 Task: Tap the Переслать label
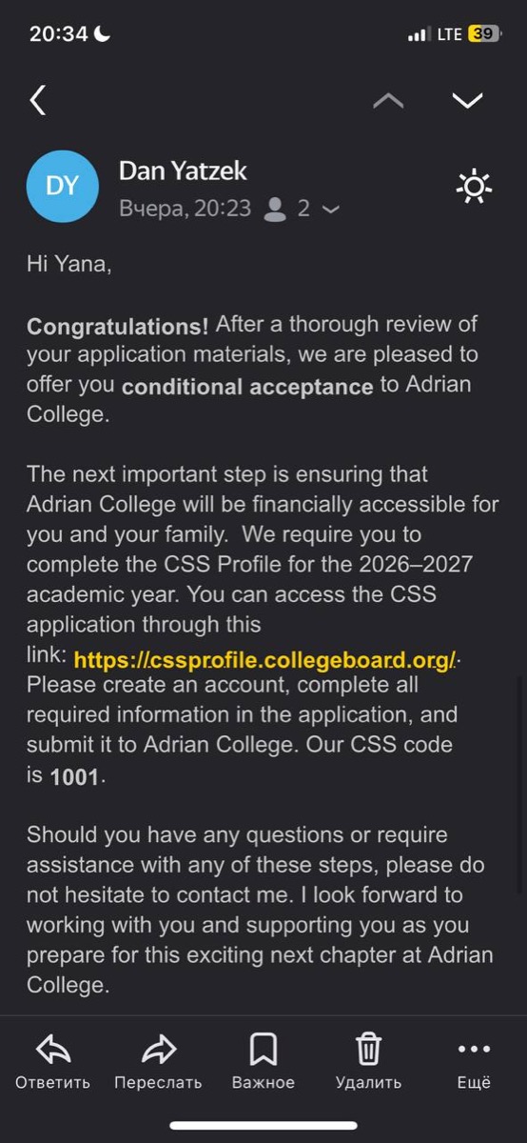point(158,1083)
